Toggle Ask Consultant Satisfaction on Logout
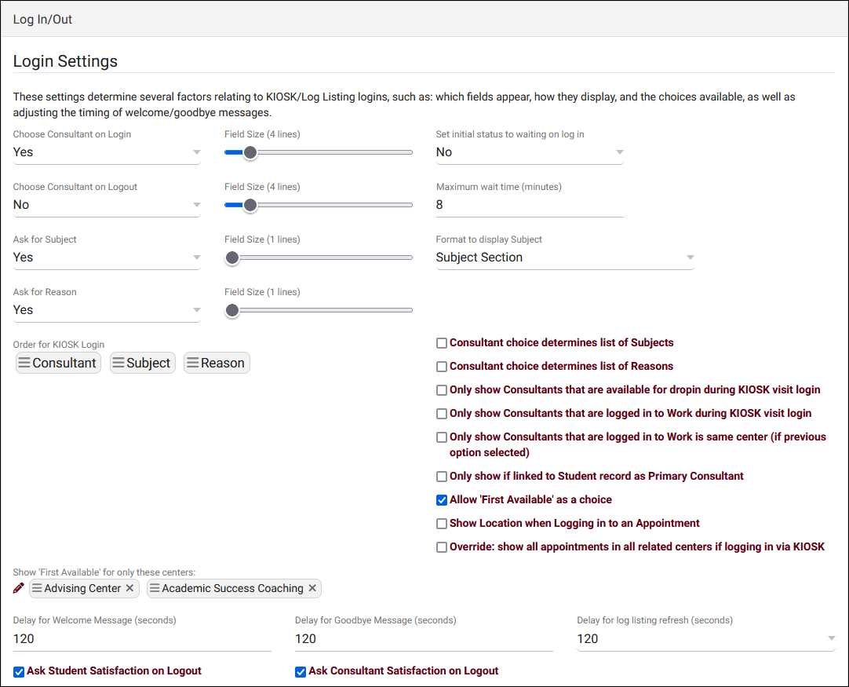This screenshot has height=687, width=849. (x=301, y=671)
